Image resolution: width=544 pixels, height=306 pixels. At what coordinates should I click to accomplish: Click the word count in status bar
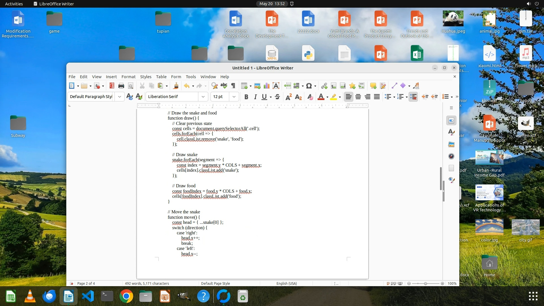[x=147, y=283]
